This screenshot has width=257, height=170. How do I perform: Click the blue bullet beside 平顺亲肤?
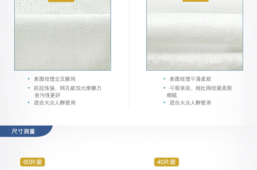click(x=164, y=88)
